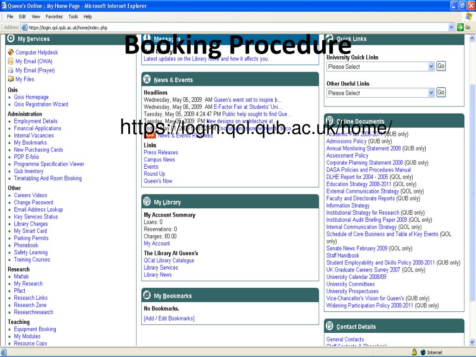This screenshot has width=476, height=357.
Task: Click the page scrollbar down arrow
Action: tap(472, 342)
